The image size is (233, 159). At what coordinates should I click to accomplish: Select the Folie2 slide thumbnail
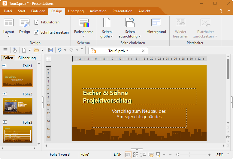tap(17, 106)
